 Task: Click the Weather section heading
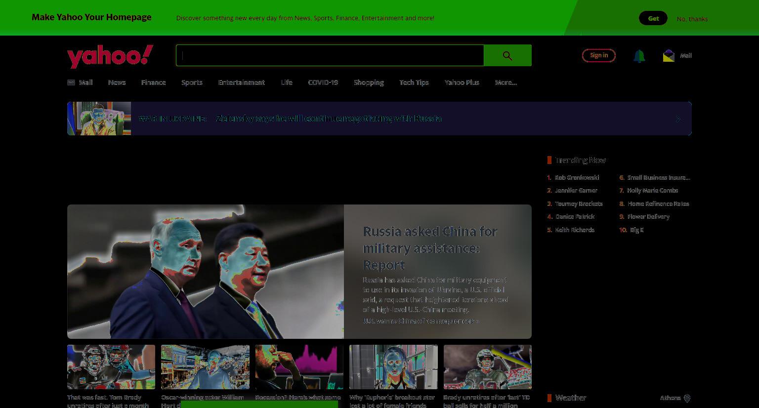tap(571, 398)
